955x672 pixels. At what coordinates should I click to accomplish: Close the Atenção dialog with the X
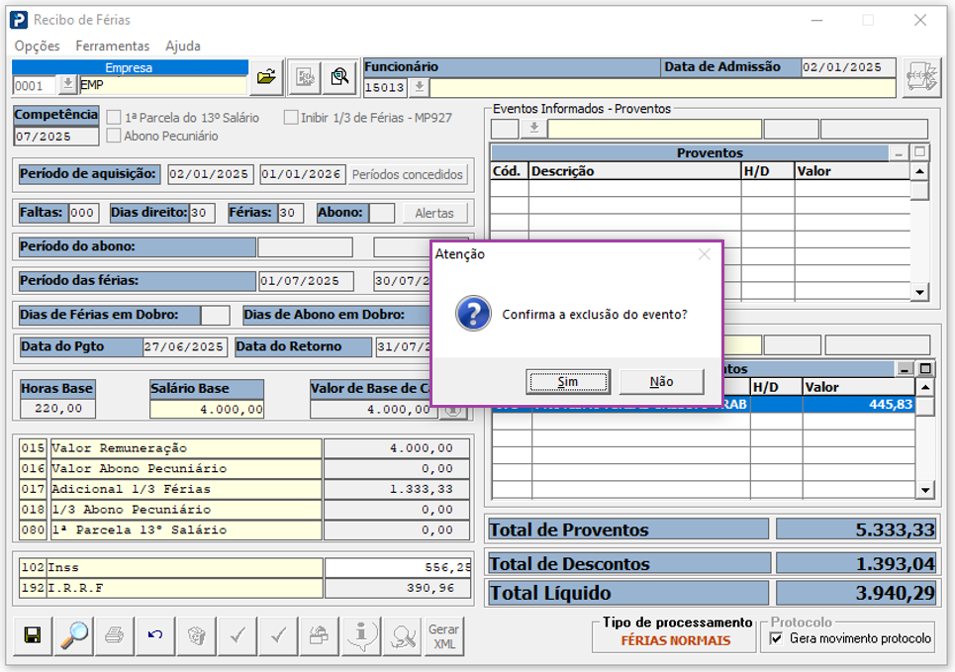click(x=704, y=254)
